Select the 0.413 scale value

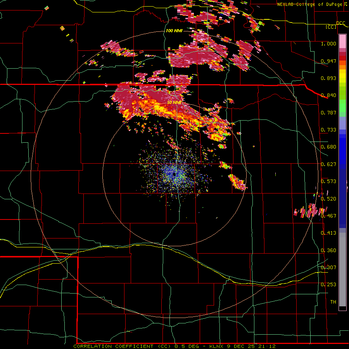tap(328, 233)
